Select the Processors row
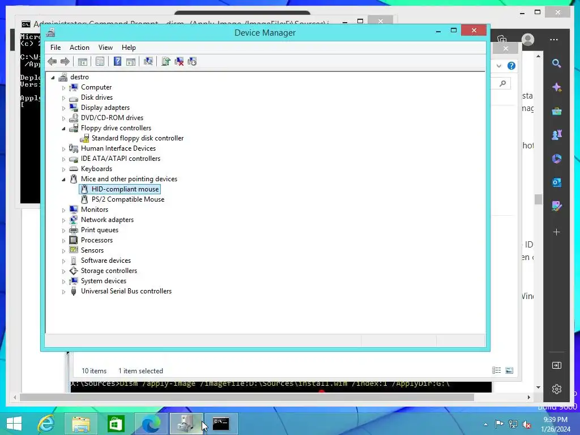580x435 pixels. [96, 240]
